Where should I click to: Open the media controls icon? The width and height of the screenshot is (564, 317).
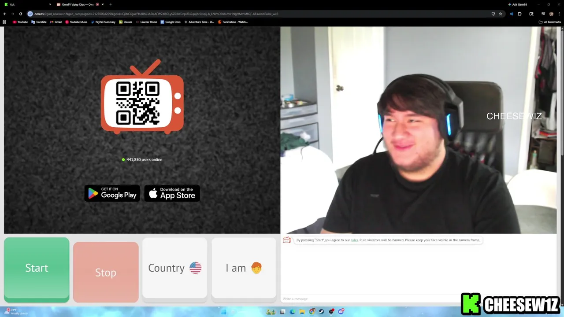pos(543,14)
